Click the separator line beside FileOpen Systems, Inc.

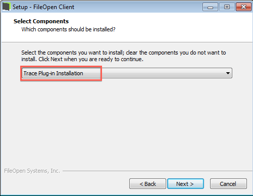158,171
